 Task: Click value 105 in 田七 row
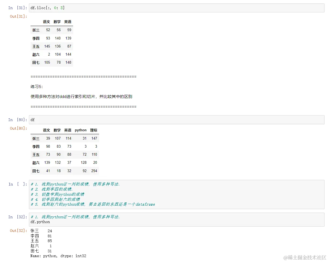(47, 62)
